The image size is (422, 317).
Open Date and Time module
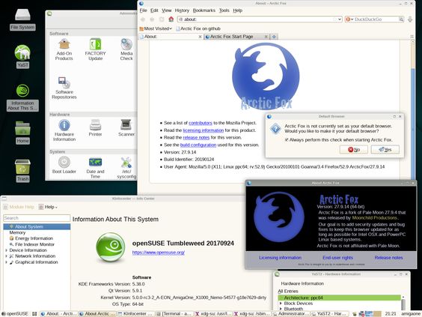click(x=95, y=168)
